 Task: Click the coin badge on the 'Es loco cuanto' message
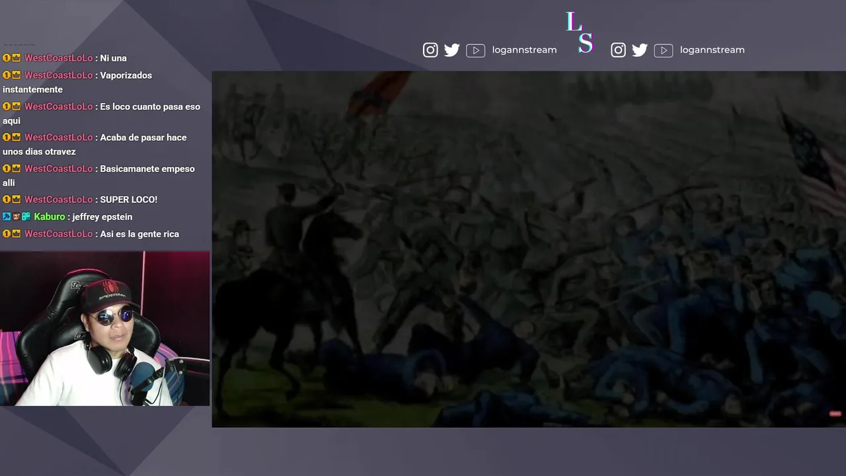point(7,106)
